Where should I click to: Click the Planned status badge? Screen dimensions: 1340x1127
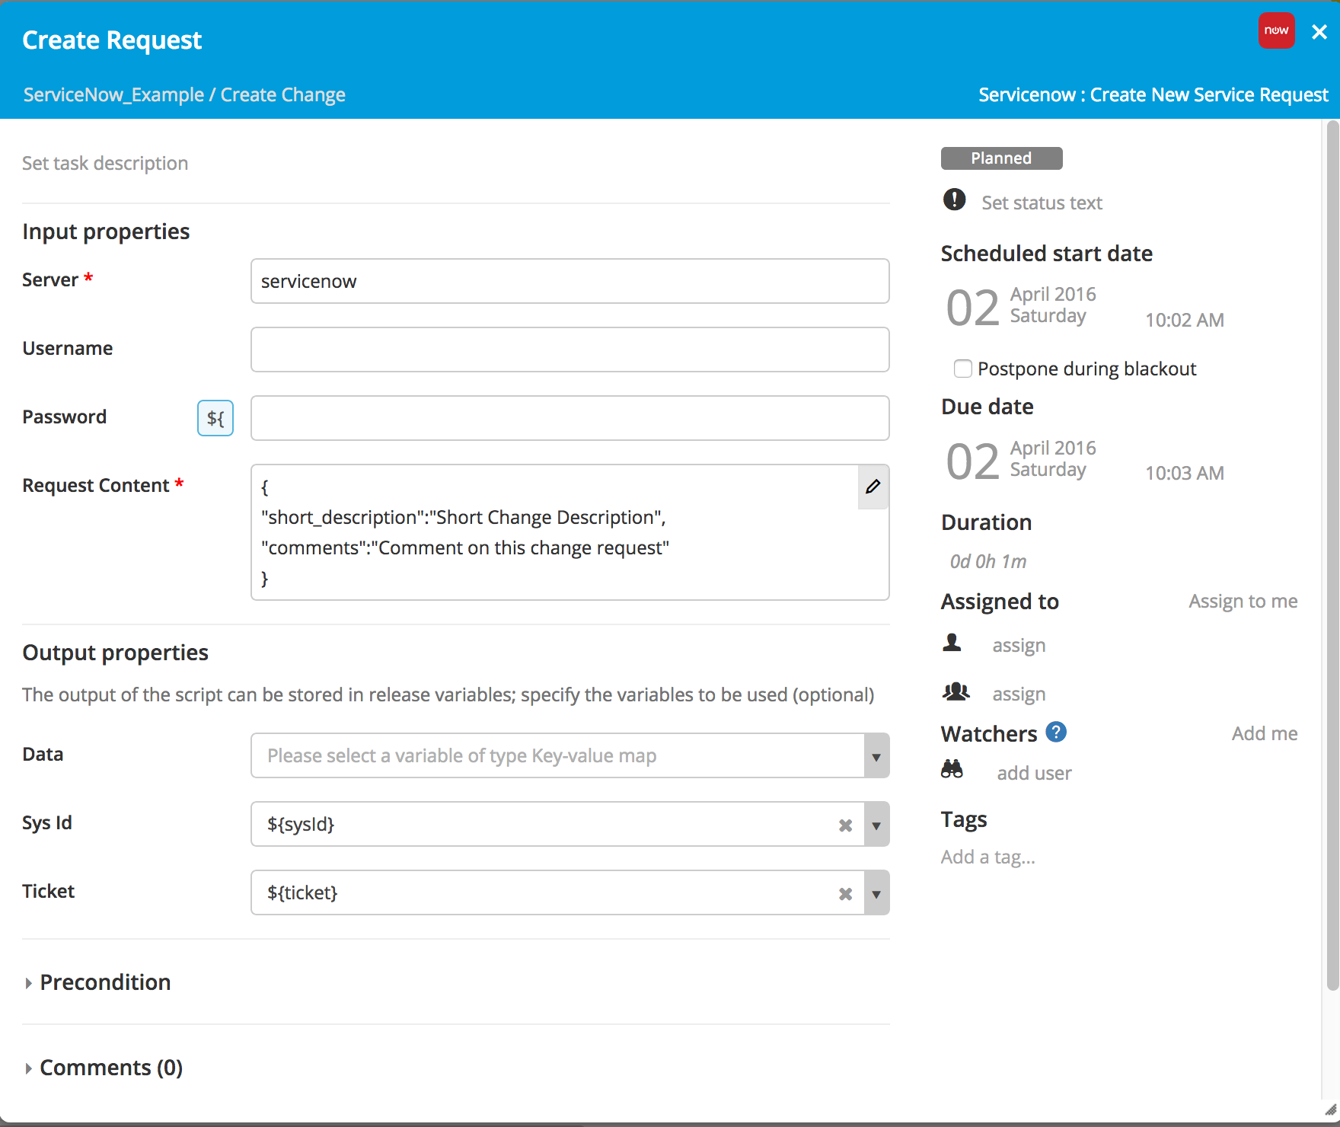1001,158
